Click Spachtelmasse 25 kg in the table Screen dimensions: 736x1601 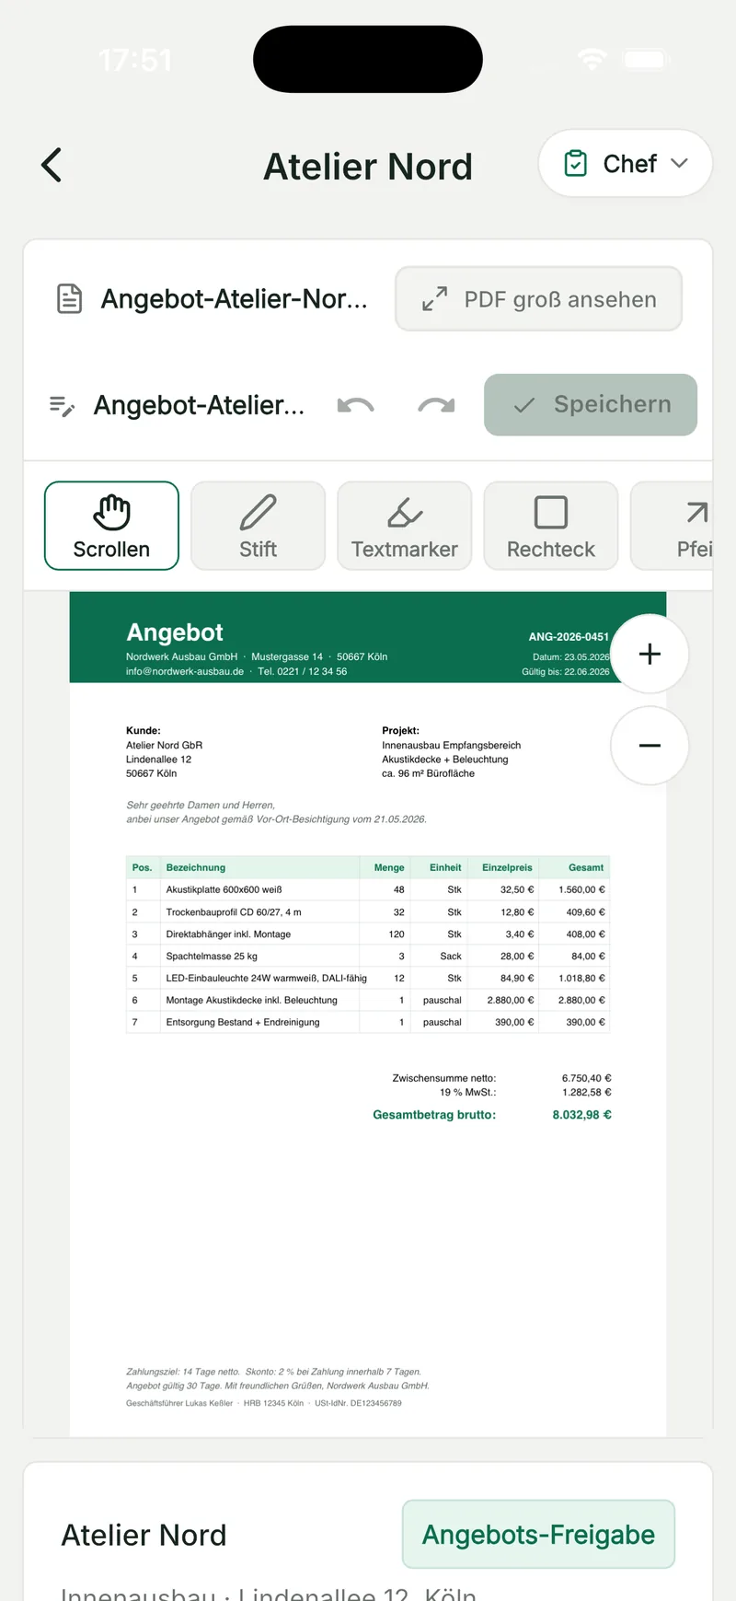point(212,957)
